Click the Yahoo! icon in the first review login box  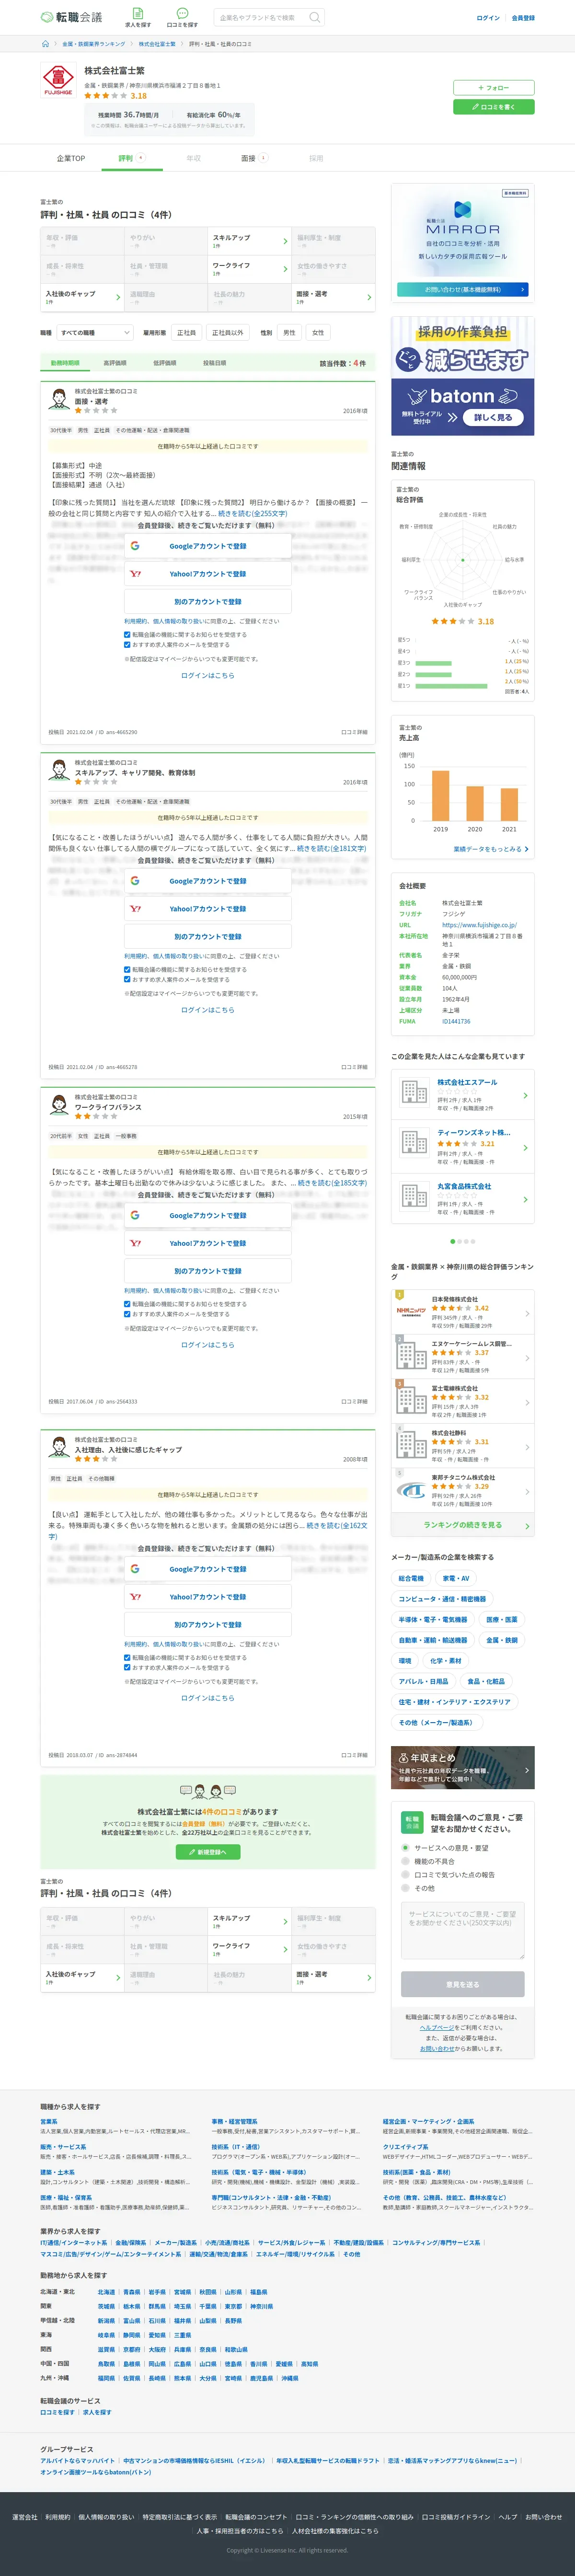135,574
